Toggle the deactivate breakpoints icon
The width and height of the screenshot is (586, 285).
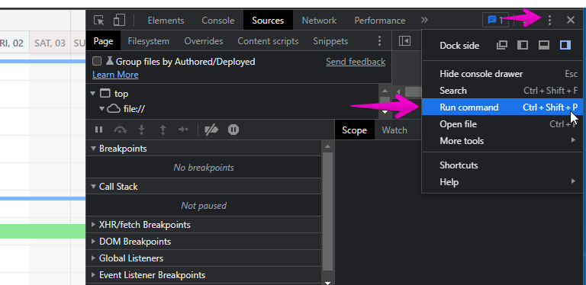coord(211,130)
